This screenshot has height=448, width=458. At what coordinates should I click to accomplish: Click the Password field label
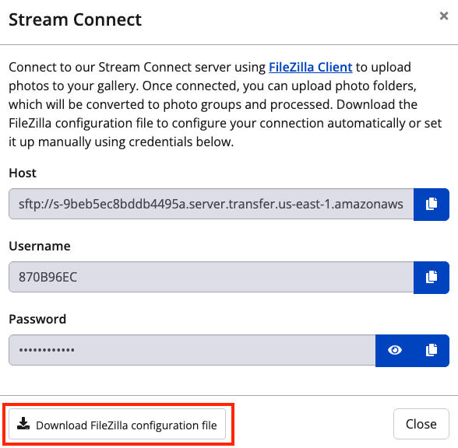[37, 319]
